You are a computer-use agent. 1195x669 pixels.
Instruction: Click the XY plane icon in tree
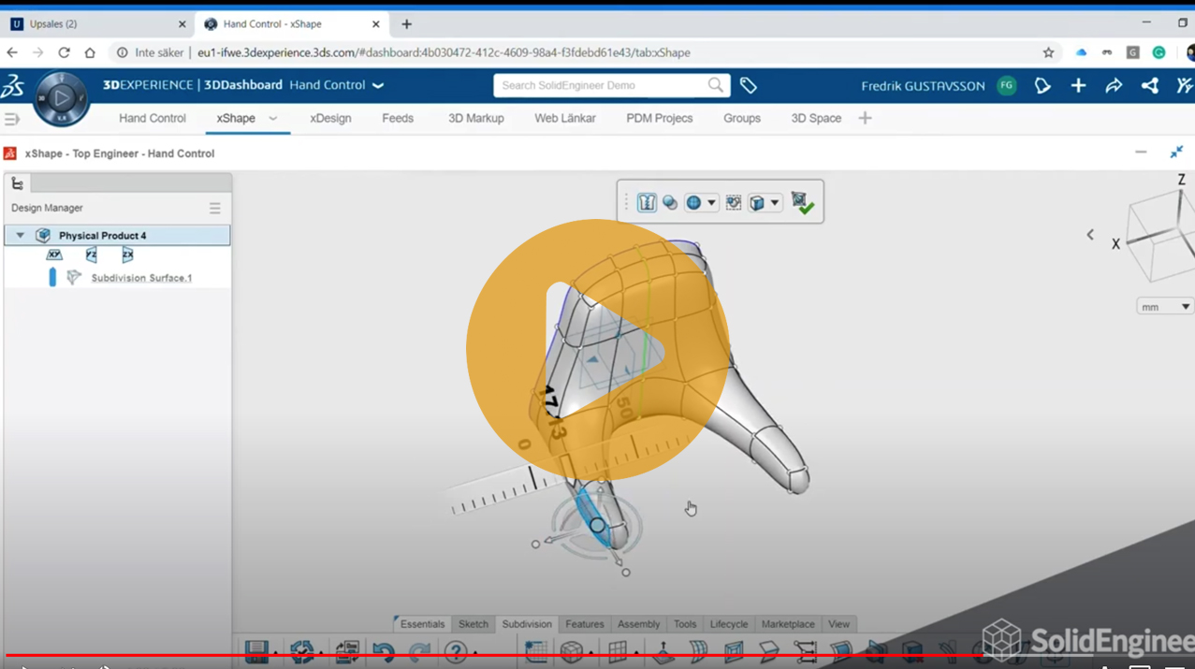point(54,255)
